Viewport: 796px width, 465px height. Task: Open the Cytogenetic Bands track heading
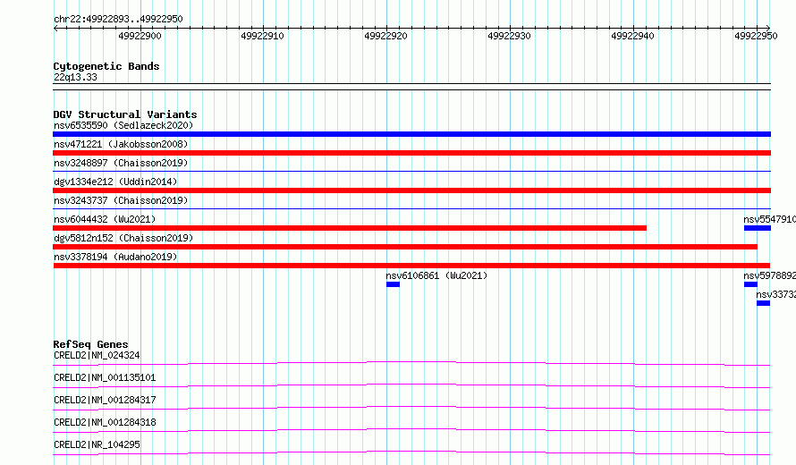click(x=106, y=66)
